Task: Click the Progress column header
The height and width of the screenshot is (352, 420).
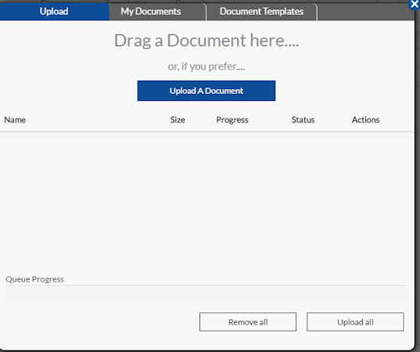Action: point(232,120)
